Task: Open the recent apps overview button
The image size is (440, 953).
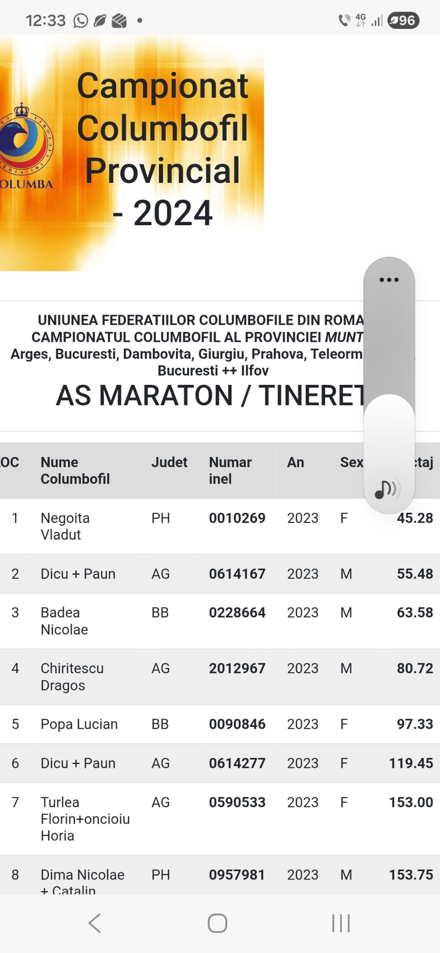Action: pyautogui.click(x=341, y=923)
